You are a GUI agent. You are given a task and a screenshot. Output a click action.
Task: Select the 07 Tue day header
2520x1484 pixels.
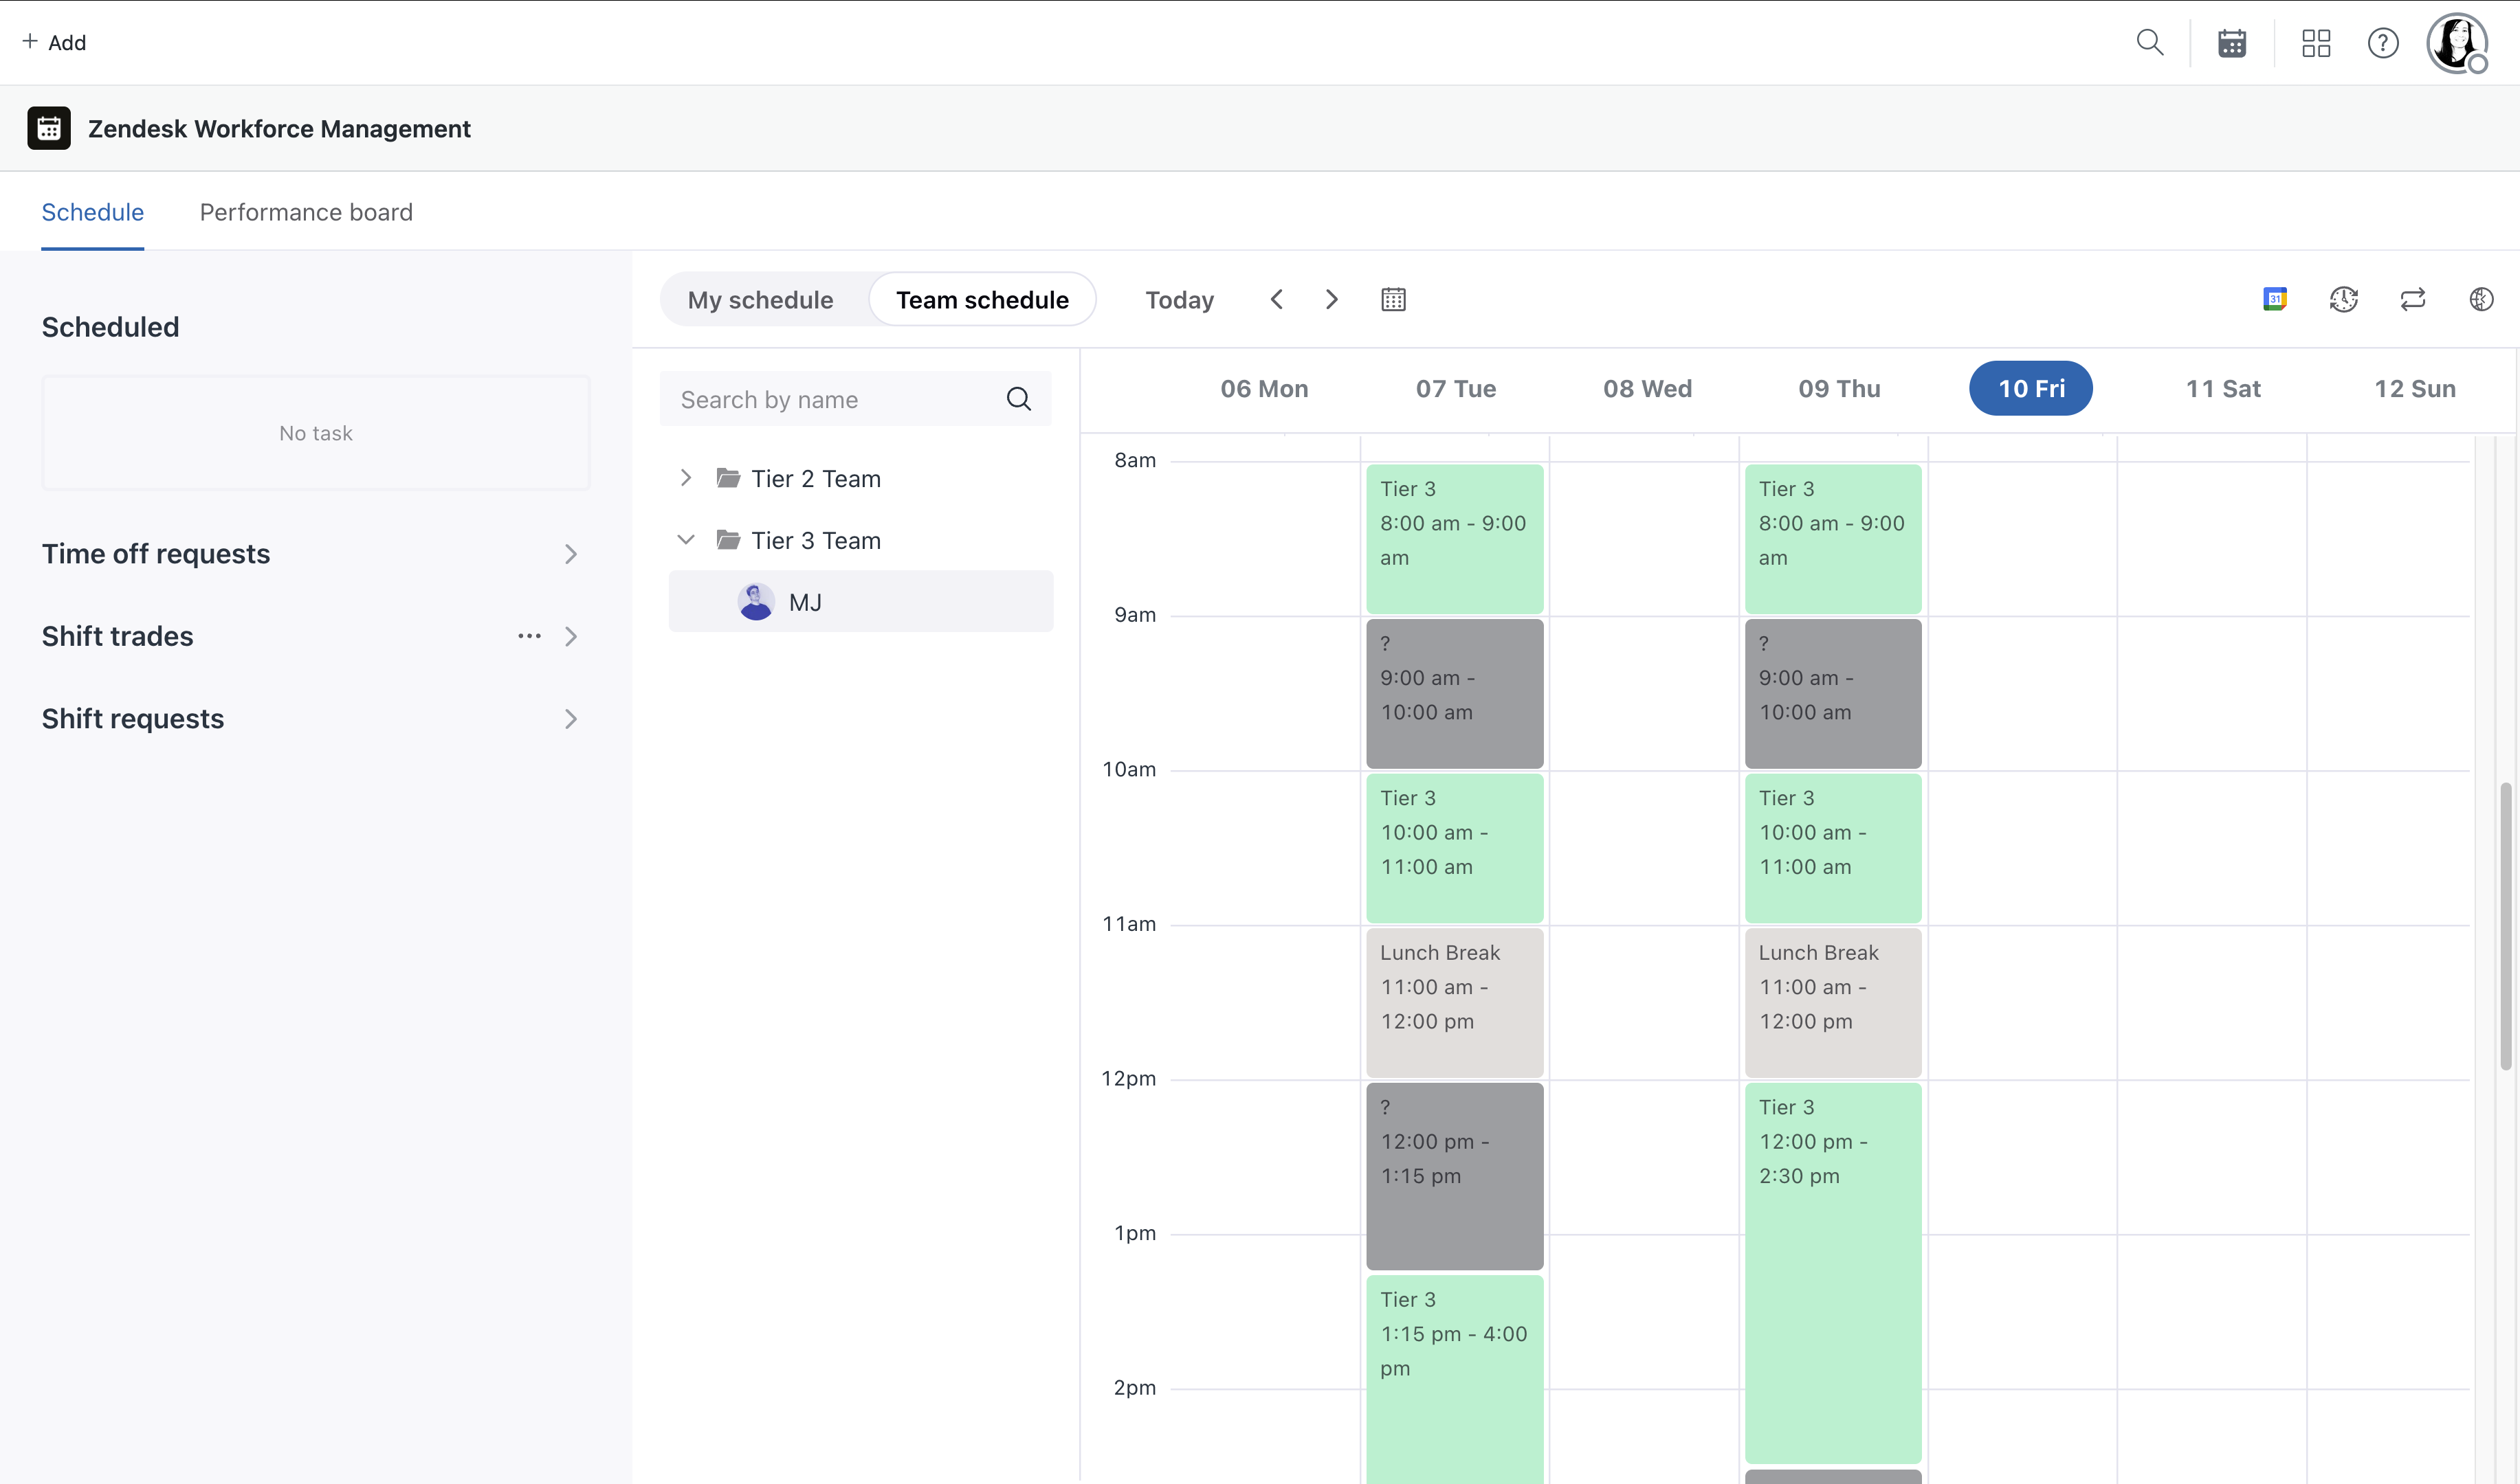click(x=1456, y=388)
